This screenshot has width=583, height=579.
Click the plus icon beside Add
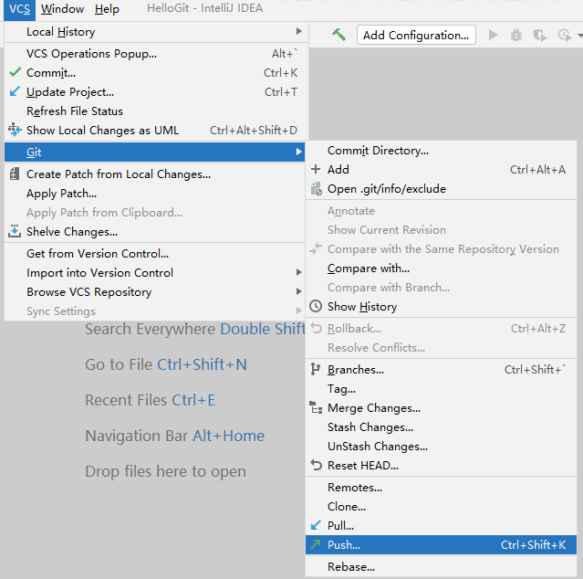point(316,169)
